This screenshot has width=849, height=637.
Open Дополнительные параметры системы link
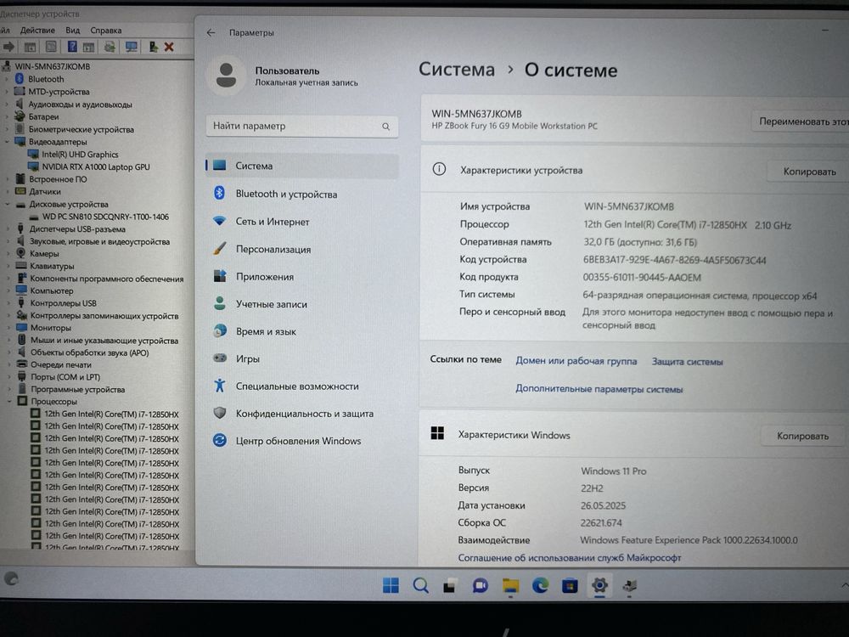599,389
